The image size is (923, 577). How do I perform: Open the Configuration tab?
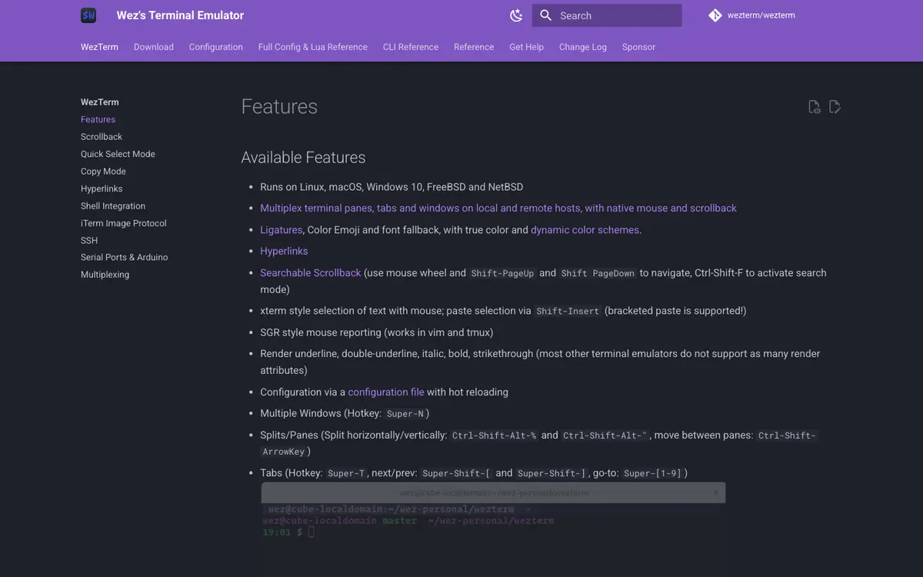coord(216,47)
